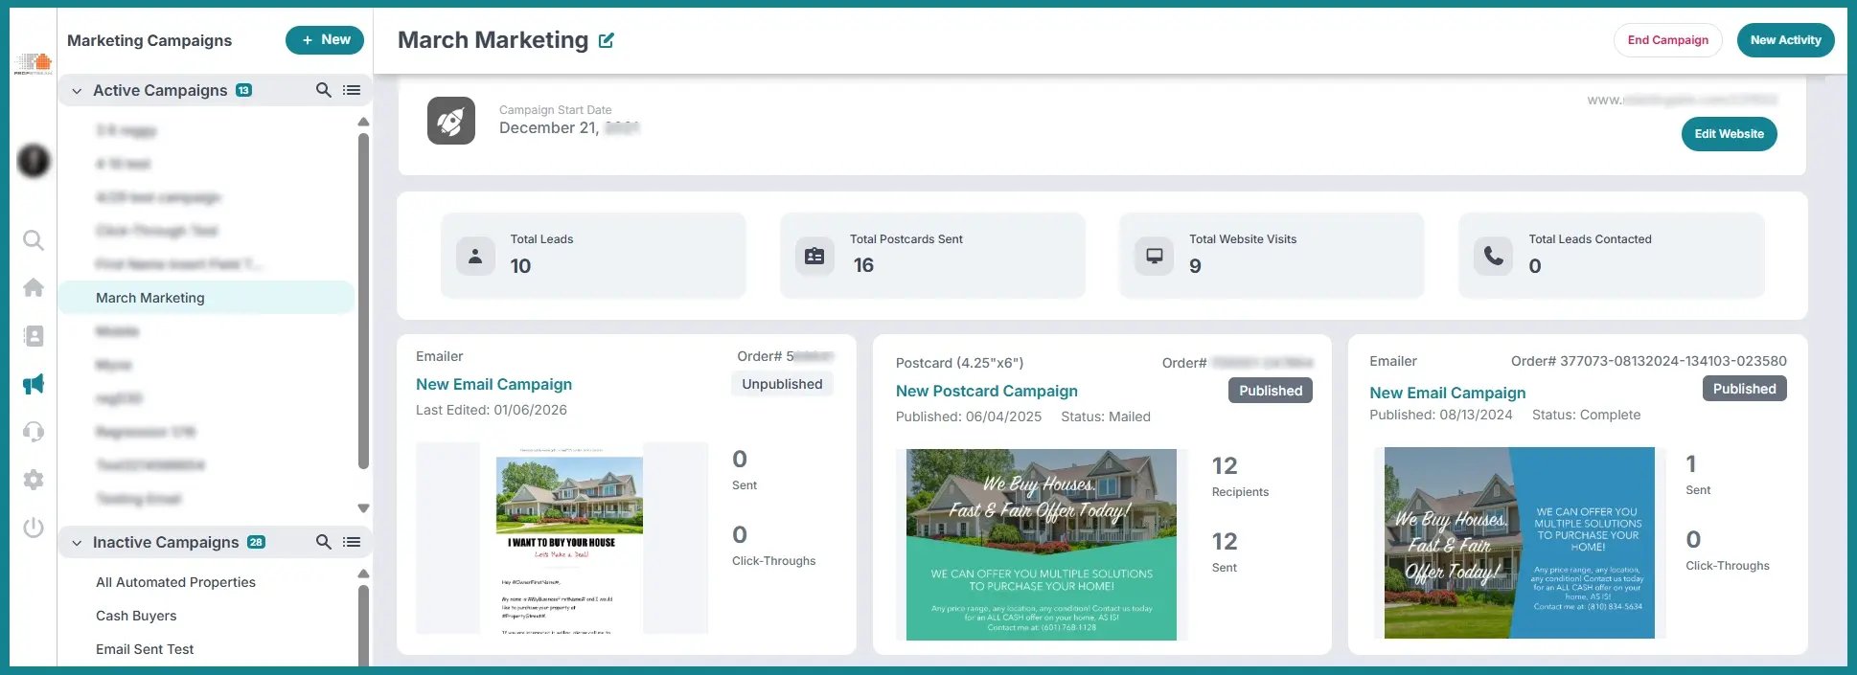Click the Total Postcards Sent icon
The width and height of the screenshot is (1857, 675).
point(814,257)
